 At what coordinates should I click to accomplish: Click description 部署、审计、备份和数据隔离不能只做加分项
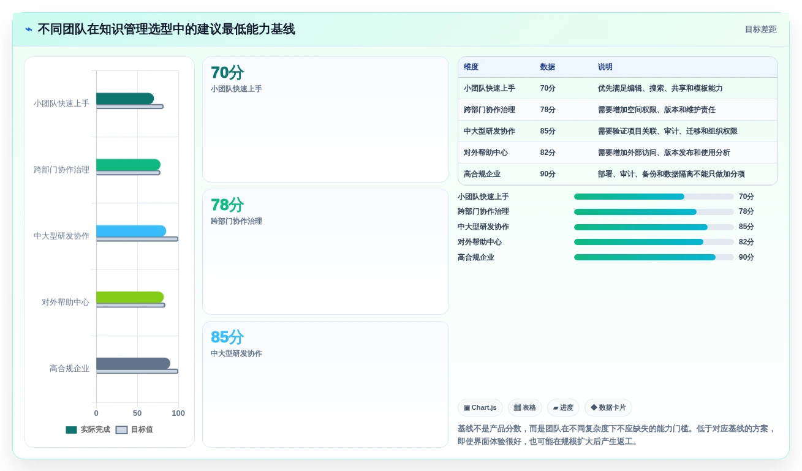[x=671, y=174]
